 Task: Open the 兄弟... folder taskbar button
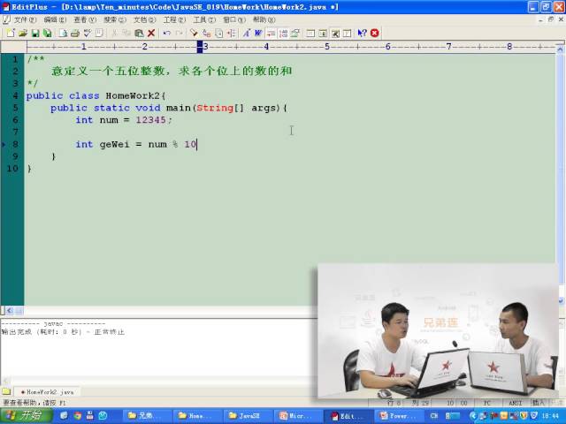click(x=147, y=416)
